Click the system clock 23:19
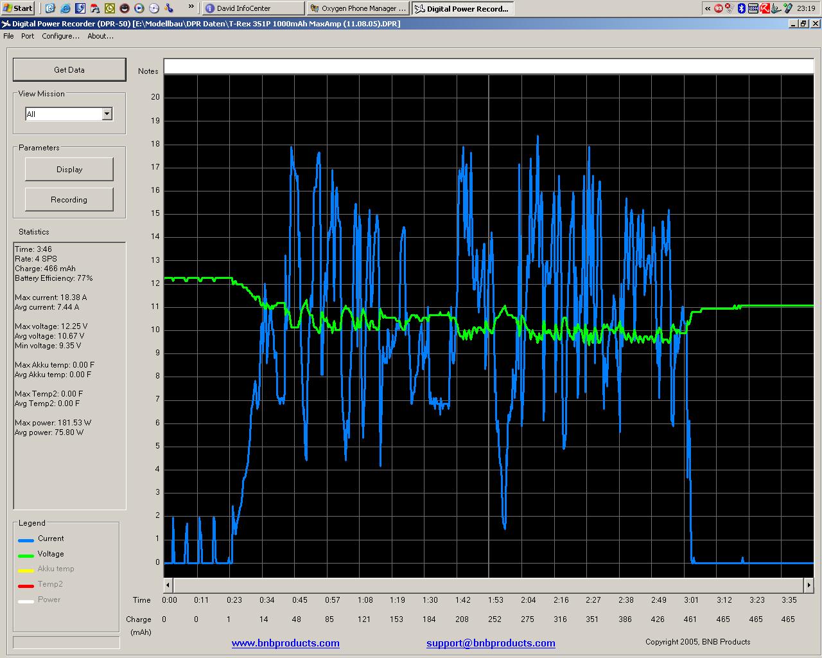Screen dimensions: 822x658 click(806, 8)
